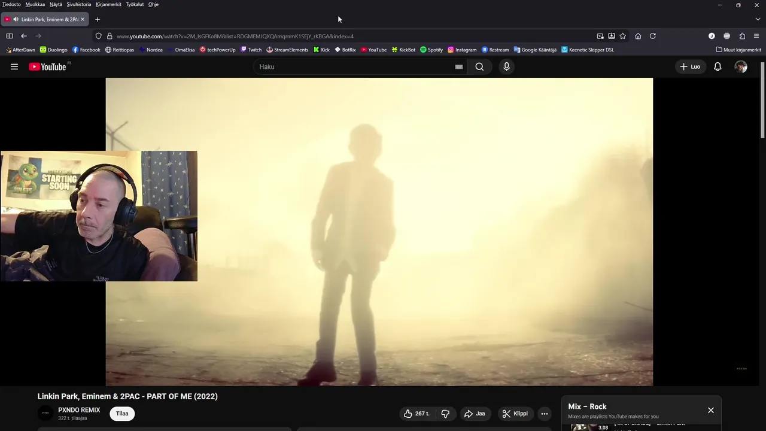
Task: Expand the list all tabs chevron
Action: (758, 19)
